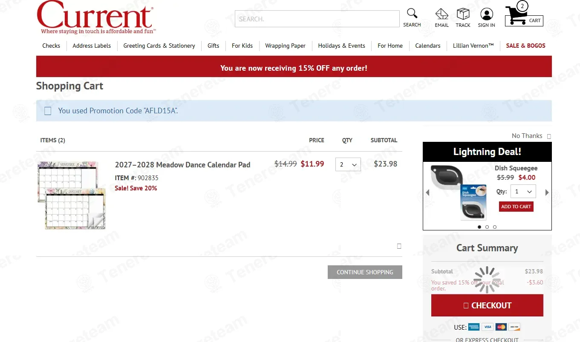Open Dish Squeegee quantity dropdown
The width and height of the screenshot is (580, 342).
click(523, 192)
